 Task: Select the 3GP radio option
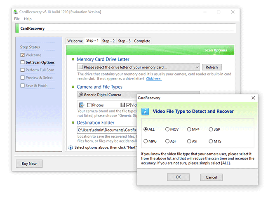214,129
